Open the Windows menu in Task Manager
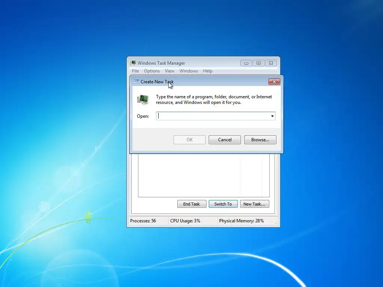Viewport: 383px width, 287px height. 189,71
